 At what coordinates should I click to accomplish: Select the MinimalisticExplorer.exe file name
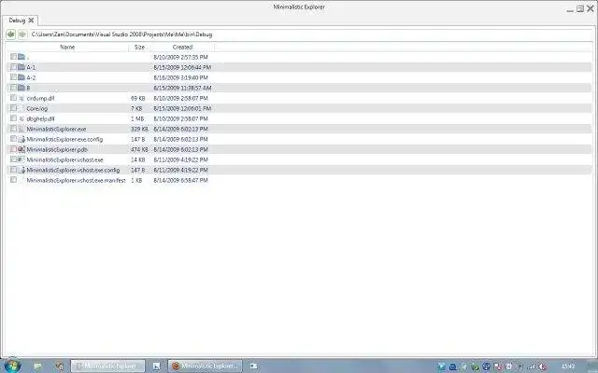(56, 129)
